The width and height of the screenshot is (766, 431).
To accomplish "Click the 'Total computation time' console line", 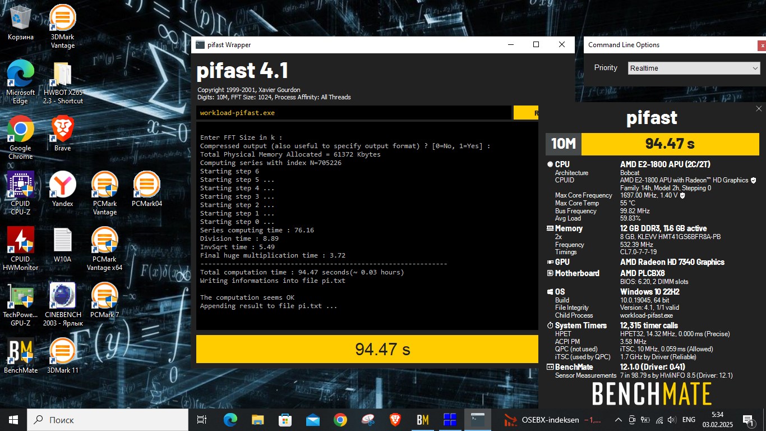I will pyautogui.click(x=302, y=272).
